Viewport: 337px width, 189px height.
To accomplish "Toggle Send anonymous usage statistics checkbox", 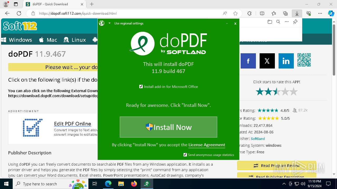I will coord(185,155).
